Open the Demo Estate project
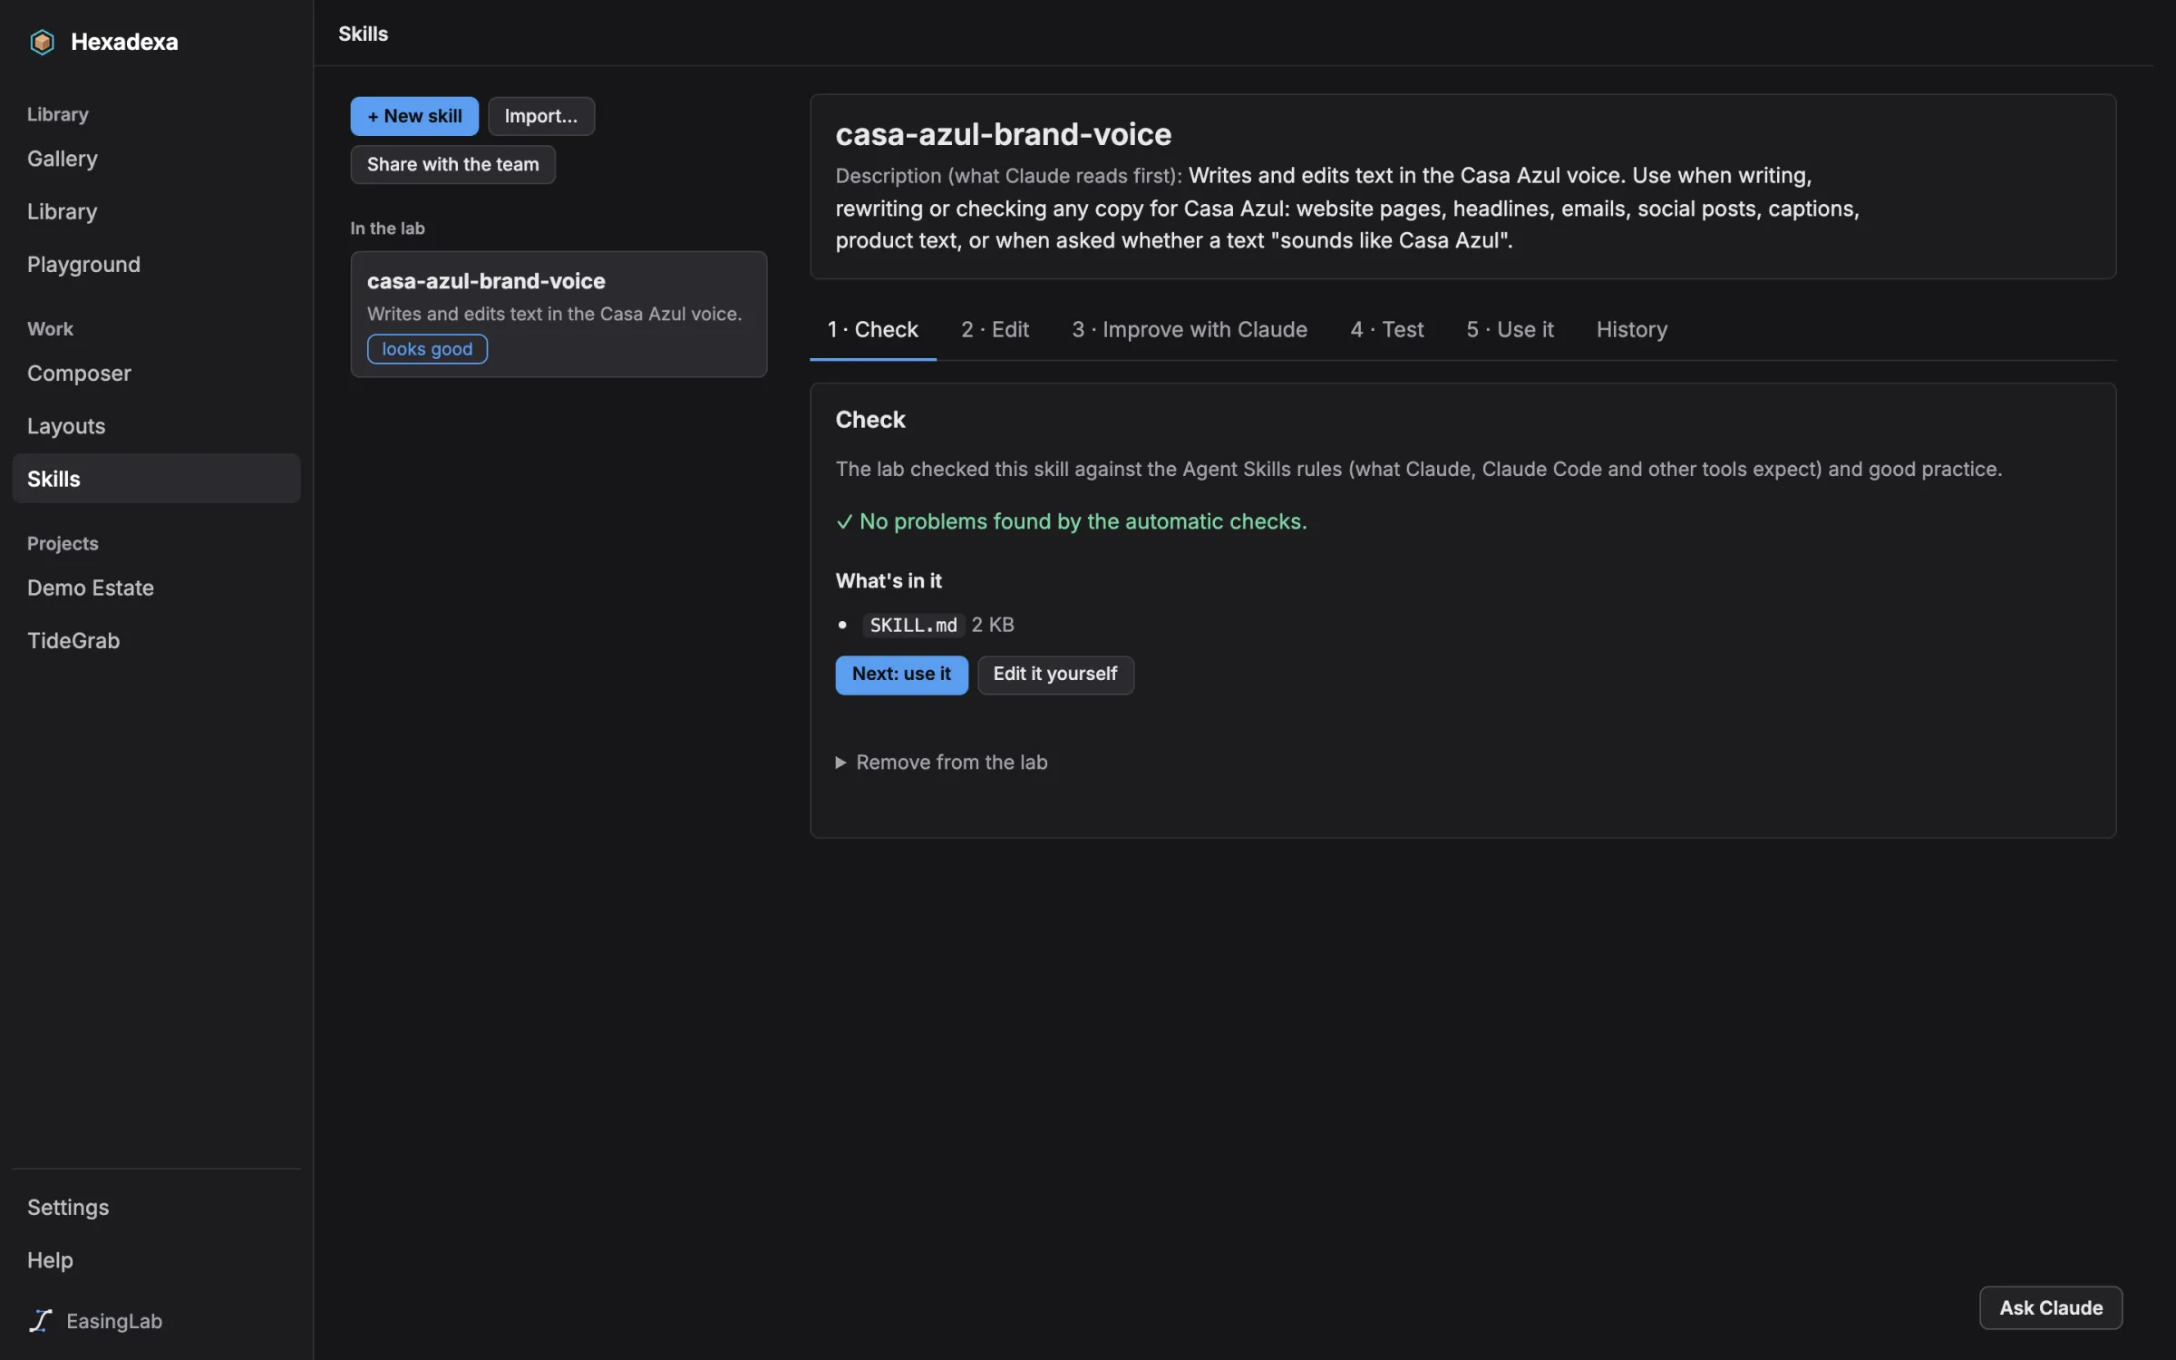This screenshot has height=1360, width=2176. coord(156,588)
